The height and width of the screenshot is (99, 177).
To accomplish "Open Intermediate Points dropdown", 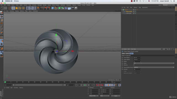I will click(x=154, y=67).
